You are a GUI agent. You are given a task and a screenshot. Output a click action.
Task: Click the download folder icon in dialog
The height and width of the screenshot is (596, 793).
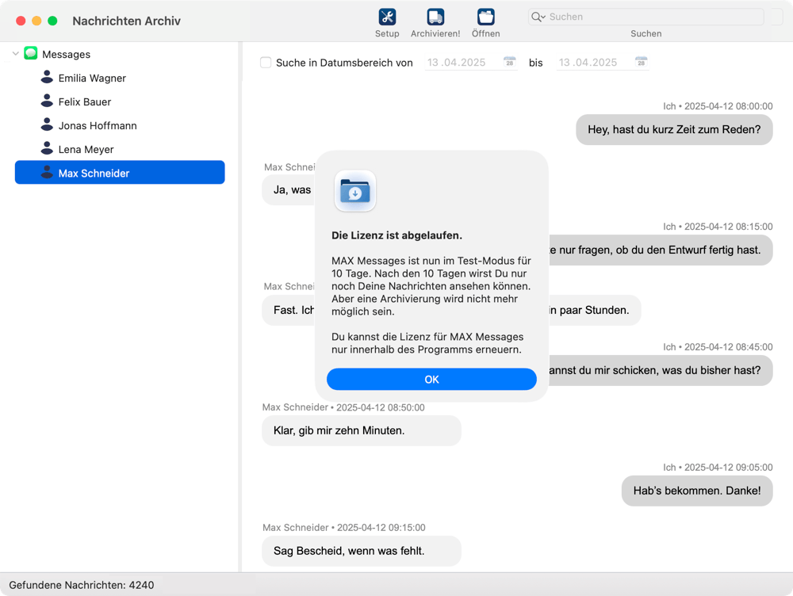coord(354,191)
